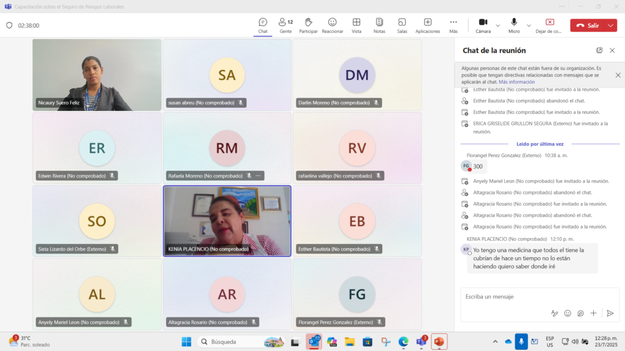The image size is (625, 351).
Task: Open Microsoft Edge from the taskbar
Action: click(403, 341)
